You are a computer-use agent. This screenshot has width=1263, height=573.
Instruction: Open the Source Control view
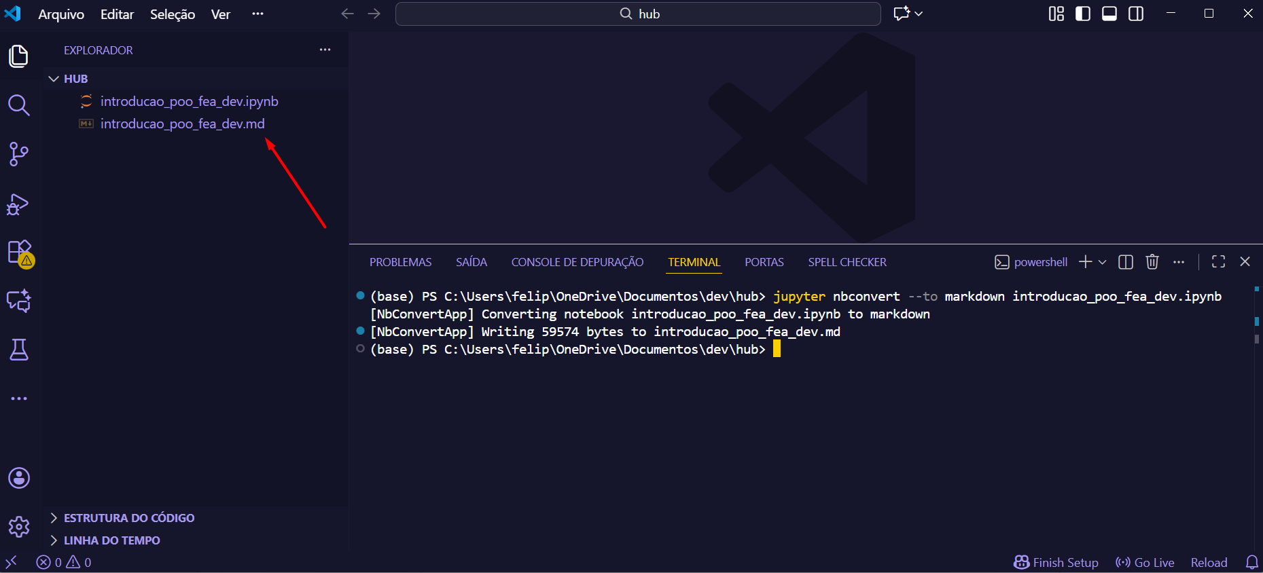pyautogui.click(x=18, y=154)
